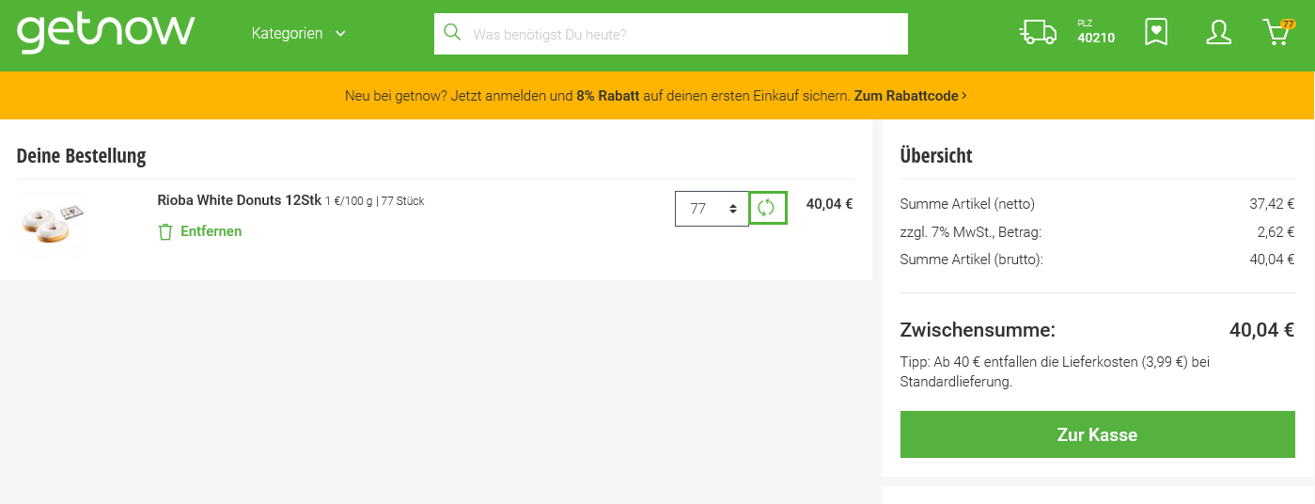
Task: Click the trash can icon beside Entfernen
Action: [165, 231]
